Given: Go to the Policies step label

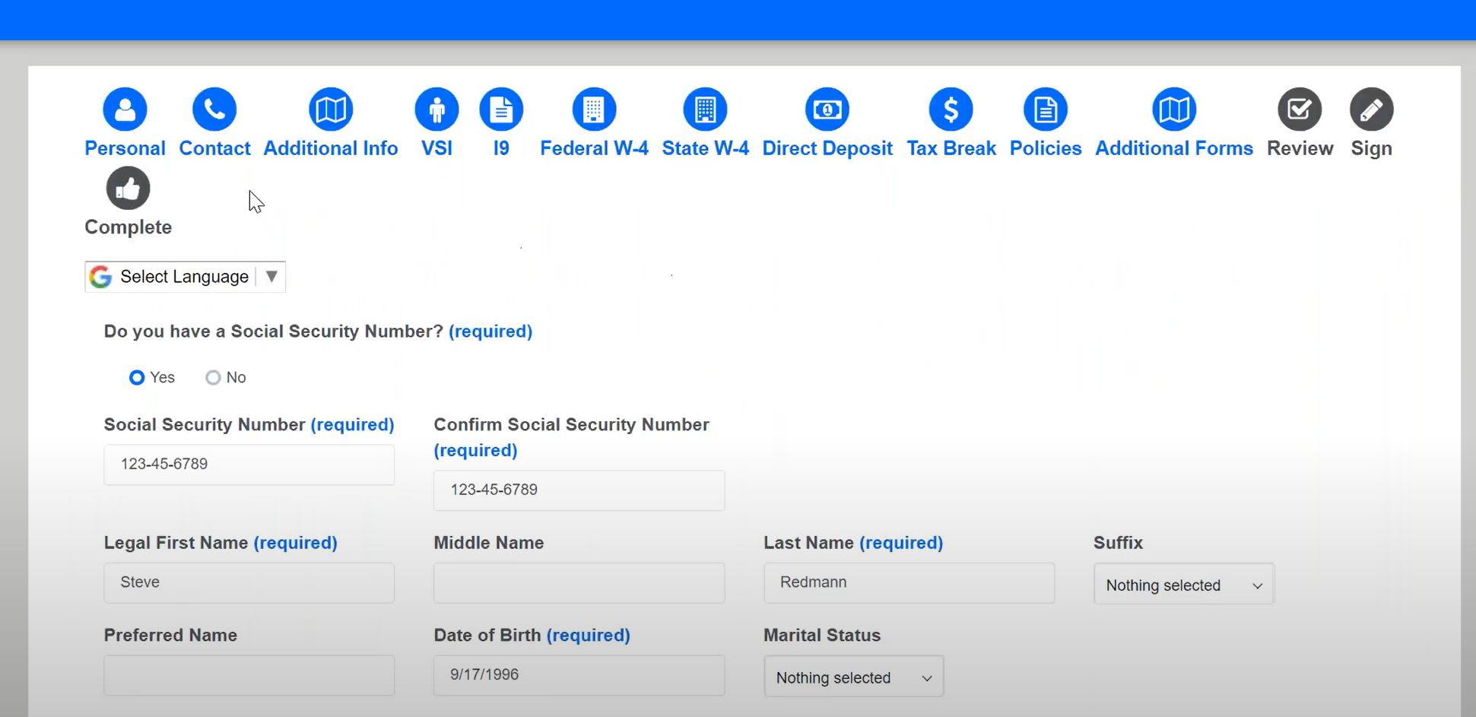Looking at the screenshot, I should point(1045,148).
